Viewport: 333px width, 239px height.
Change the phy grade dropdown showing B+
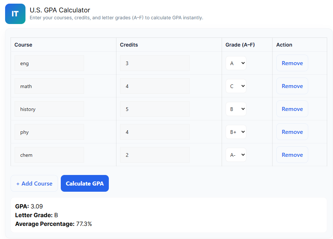click(236, 132)
